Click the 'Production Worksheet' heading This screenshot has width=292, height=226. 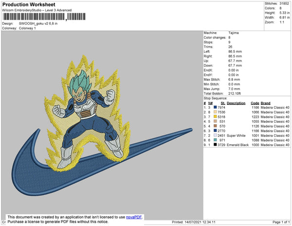coord(29,5)
